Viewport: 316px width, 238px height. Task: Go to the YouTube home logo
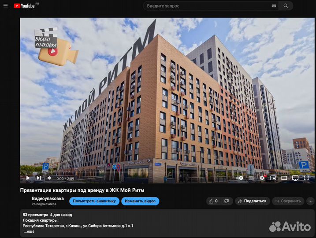coord(26,6)
